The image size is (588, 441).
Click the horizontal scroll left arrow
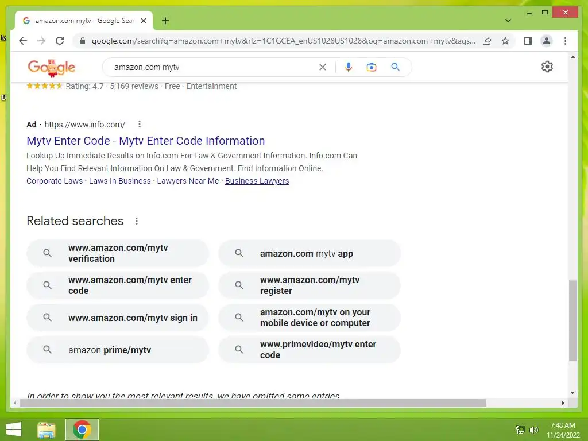click(x=15, y=403)
